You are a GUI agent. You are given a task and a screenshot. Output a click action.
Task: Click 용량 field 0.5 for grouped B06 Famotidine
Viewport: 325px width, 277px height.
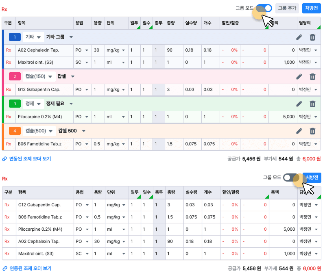tap(98, 144)
